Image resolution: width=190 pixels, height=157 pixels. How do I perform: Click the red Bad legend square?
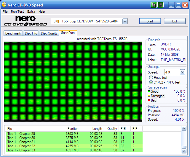tap(149, 100)
